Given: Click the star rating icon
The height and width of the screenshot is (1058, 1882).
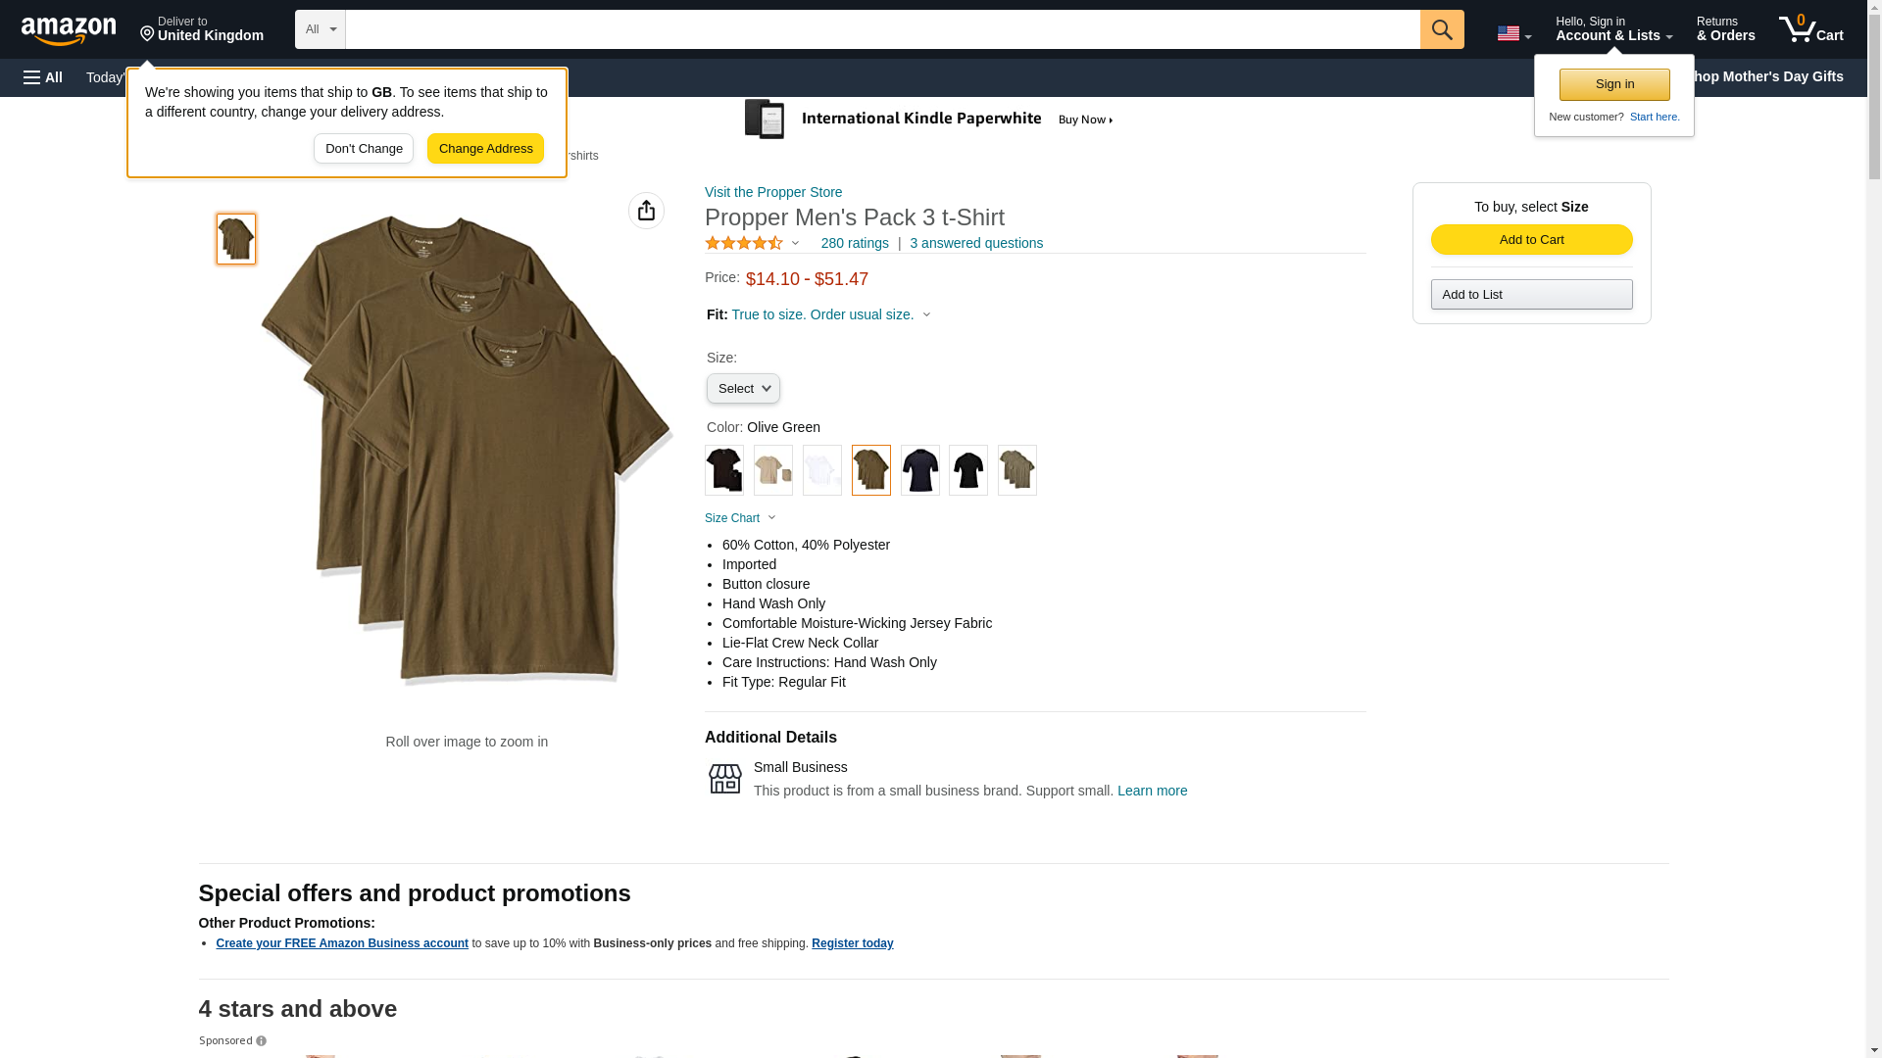Looking at the screenshot, I should point(744,243).
